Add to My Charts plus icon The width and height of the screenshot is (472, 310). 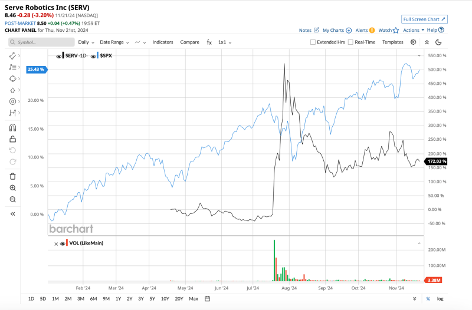click(349, 31)
